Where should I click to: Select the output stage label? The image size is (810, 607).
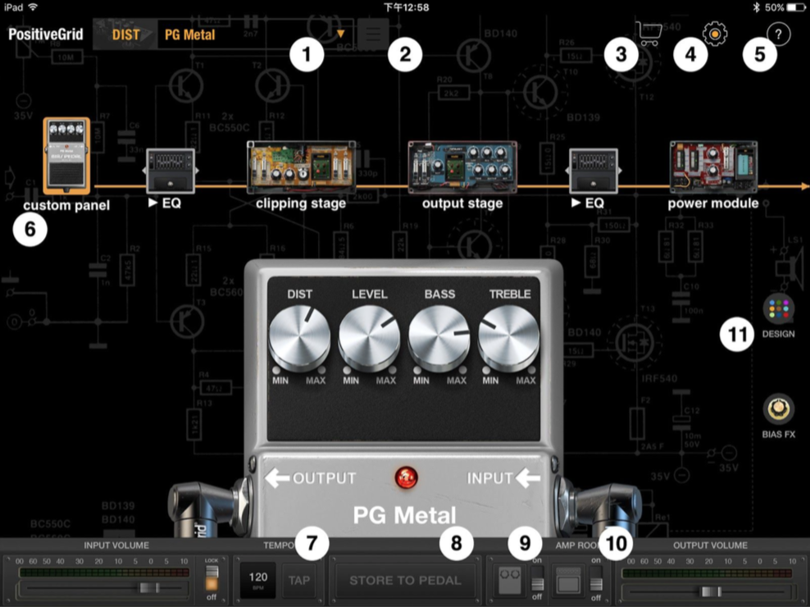pos(462,203)
